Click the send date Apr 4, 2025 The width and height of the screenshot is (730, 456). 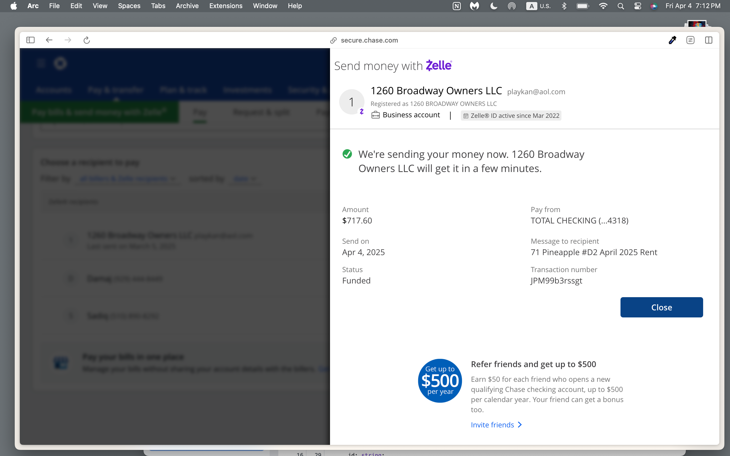pyautogui.click(x=363, y=252)
